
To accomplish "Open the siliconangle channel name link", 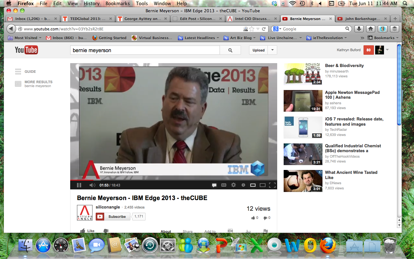I will [x=108, y=207].
